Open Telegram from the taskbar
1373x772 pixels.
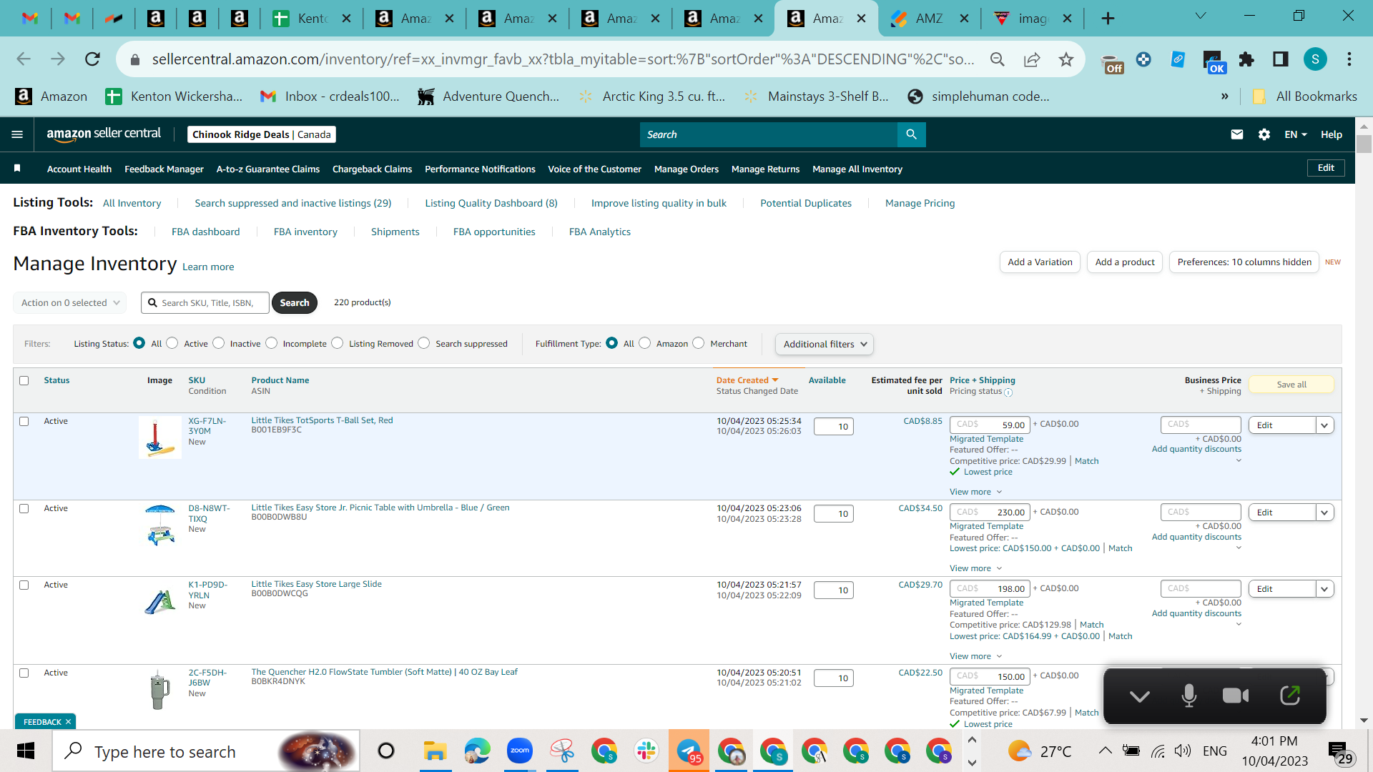689,751
